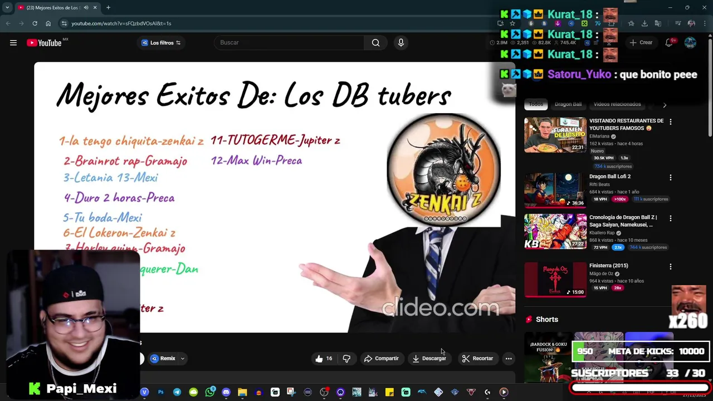Open YouTube notifications bell
Image resolution: width=713 pixels, height=401 pixels.
669,43
